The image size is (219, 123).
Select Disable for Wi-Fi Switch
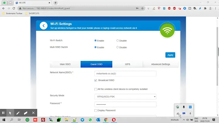(118, 40)
